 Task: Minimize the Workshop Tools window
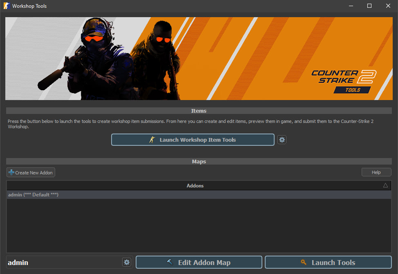pos(351,6)
